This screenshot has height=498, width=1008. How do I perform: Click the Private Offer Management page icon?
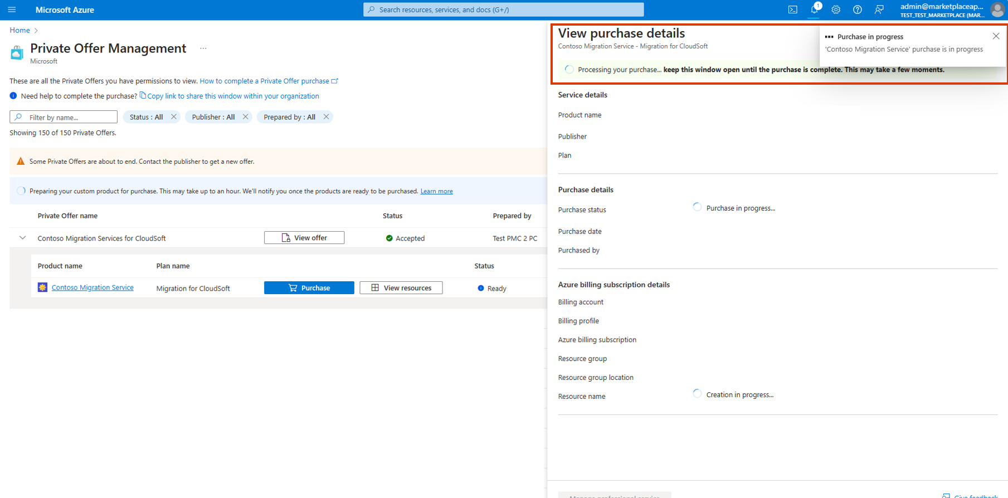click(x=17, y=53)
